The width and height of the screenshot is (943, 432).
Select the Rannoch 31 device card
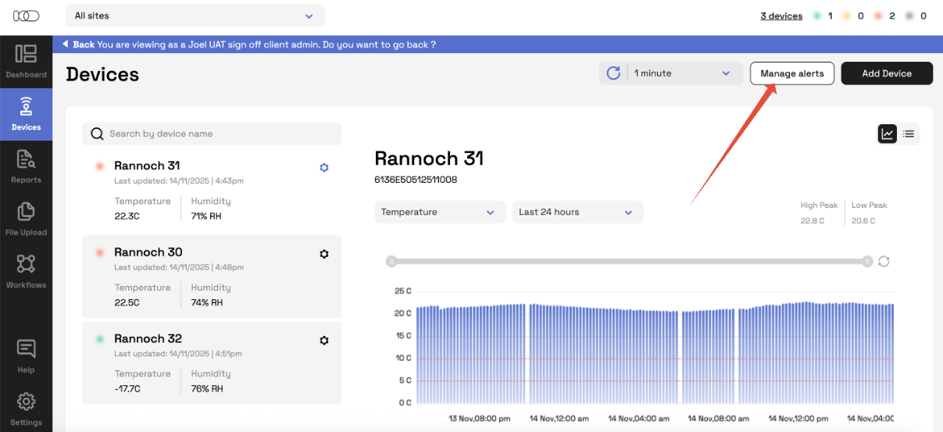[x=212, y=190]
